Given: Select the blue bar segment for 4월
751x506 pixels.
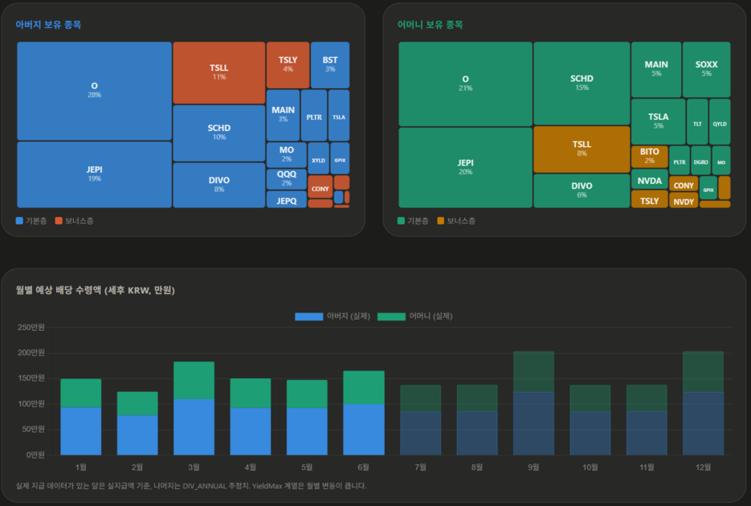Looking at the screenshot, I should click(x=251, y=431).
